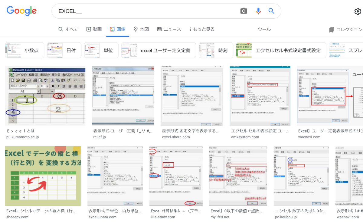Select the エクセルセル书式设定書式設定 chip

281,50
